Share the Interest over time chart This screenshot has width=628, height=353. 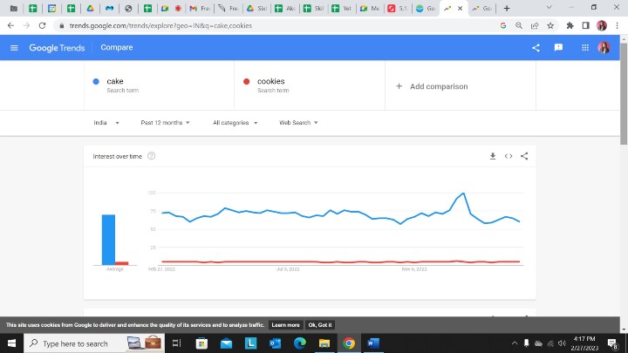coord(524,156)
